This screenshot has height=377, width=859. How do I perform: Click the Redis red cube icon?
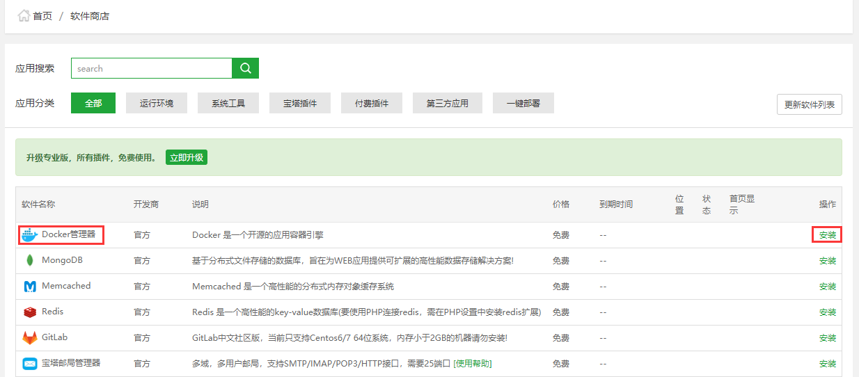30,312
